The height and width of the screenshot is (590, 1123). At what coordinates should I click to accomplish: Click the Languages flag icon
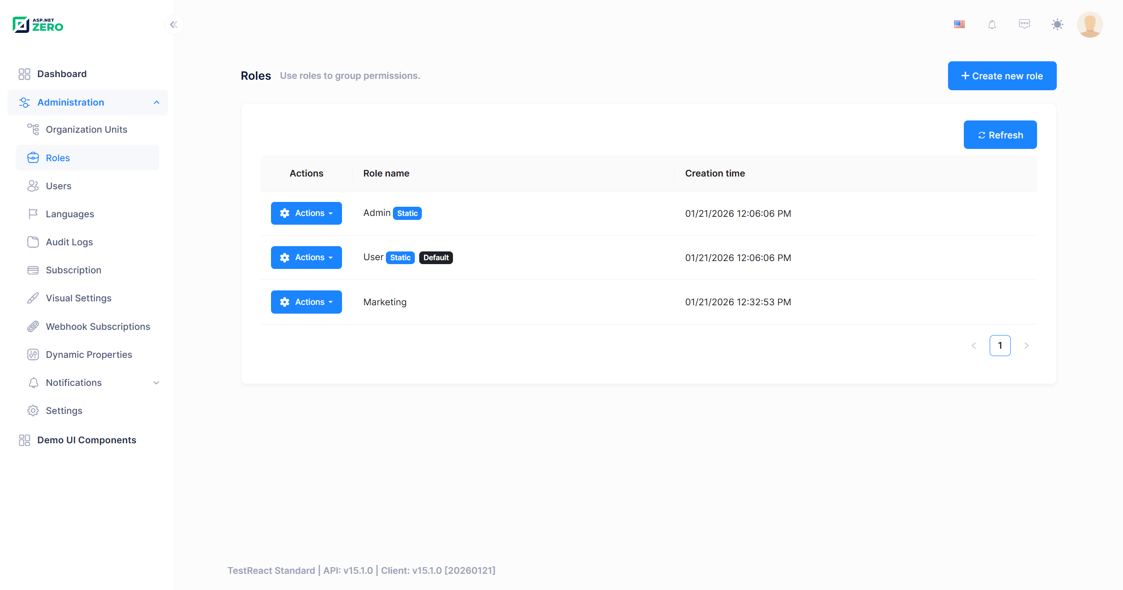pos(33,214)
